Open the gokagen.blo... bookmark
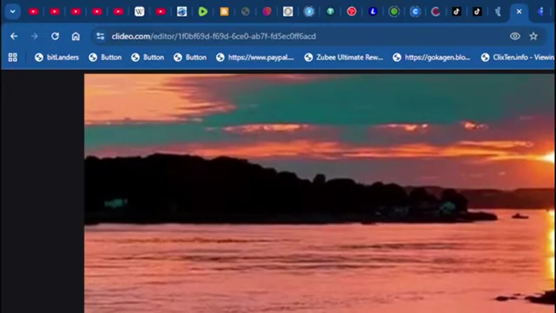Viewport: 556px width, 313px height. [431, 57]
